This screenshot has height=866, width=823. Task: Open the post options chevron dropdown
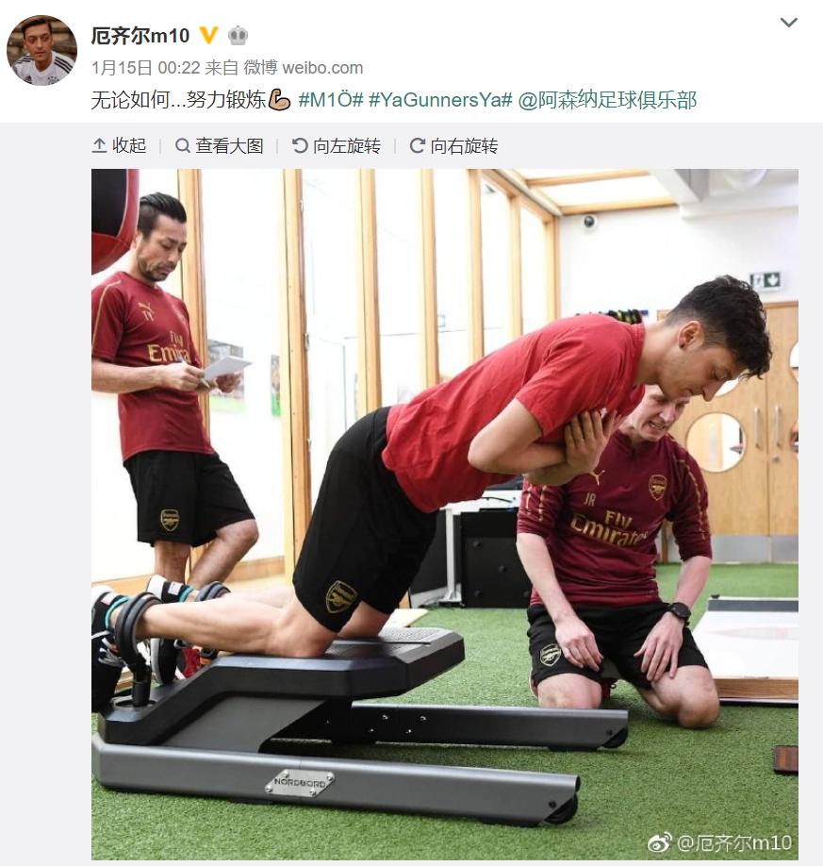[788, 23]
